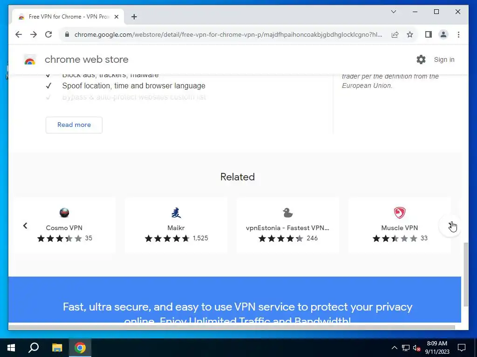The height and width of the screenshot is (357, 477).
Task: Open the vpnEstonia duck icon
Action: point(288,213)
